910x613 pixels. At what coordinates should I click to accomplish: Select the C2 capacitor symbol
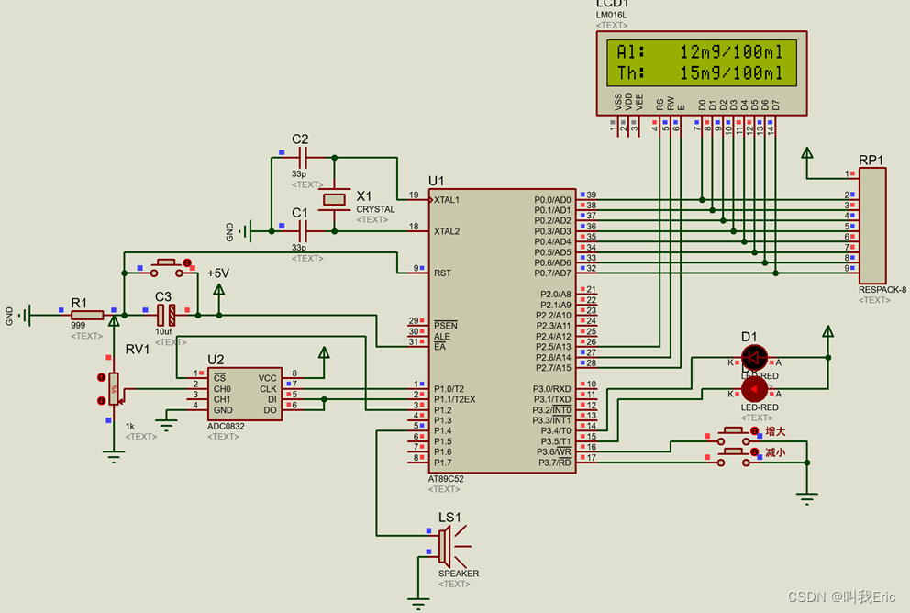click(303, 157)
